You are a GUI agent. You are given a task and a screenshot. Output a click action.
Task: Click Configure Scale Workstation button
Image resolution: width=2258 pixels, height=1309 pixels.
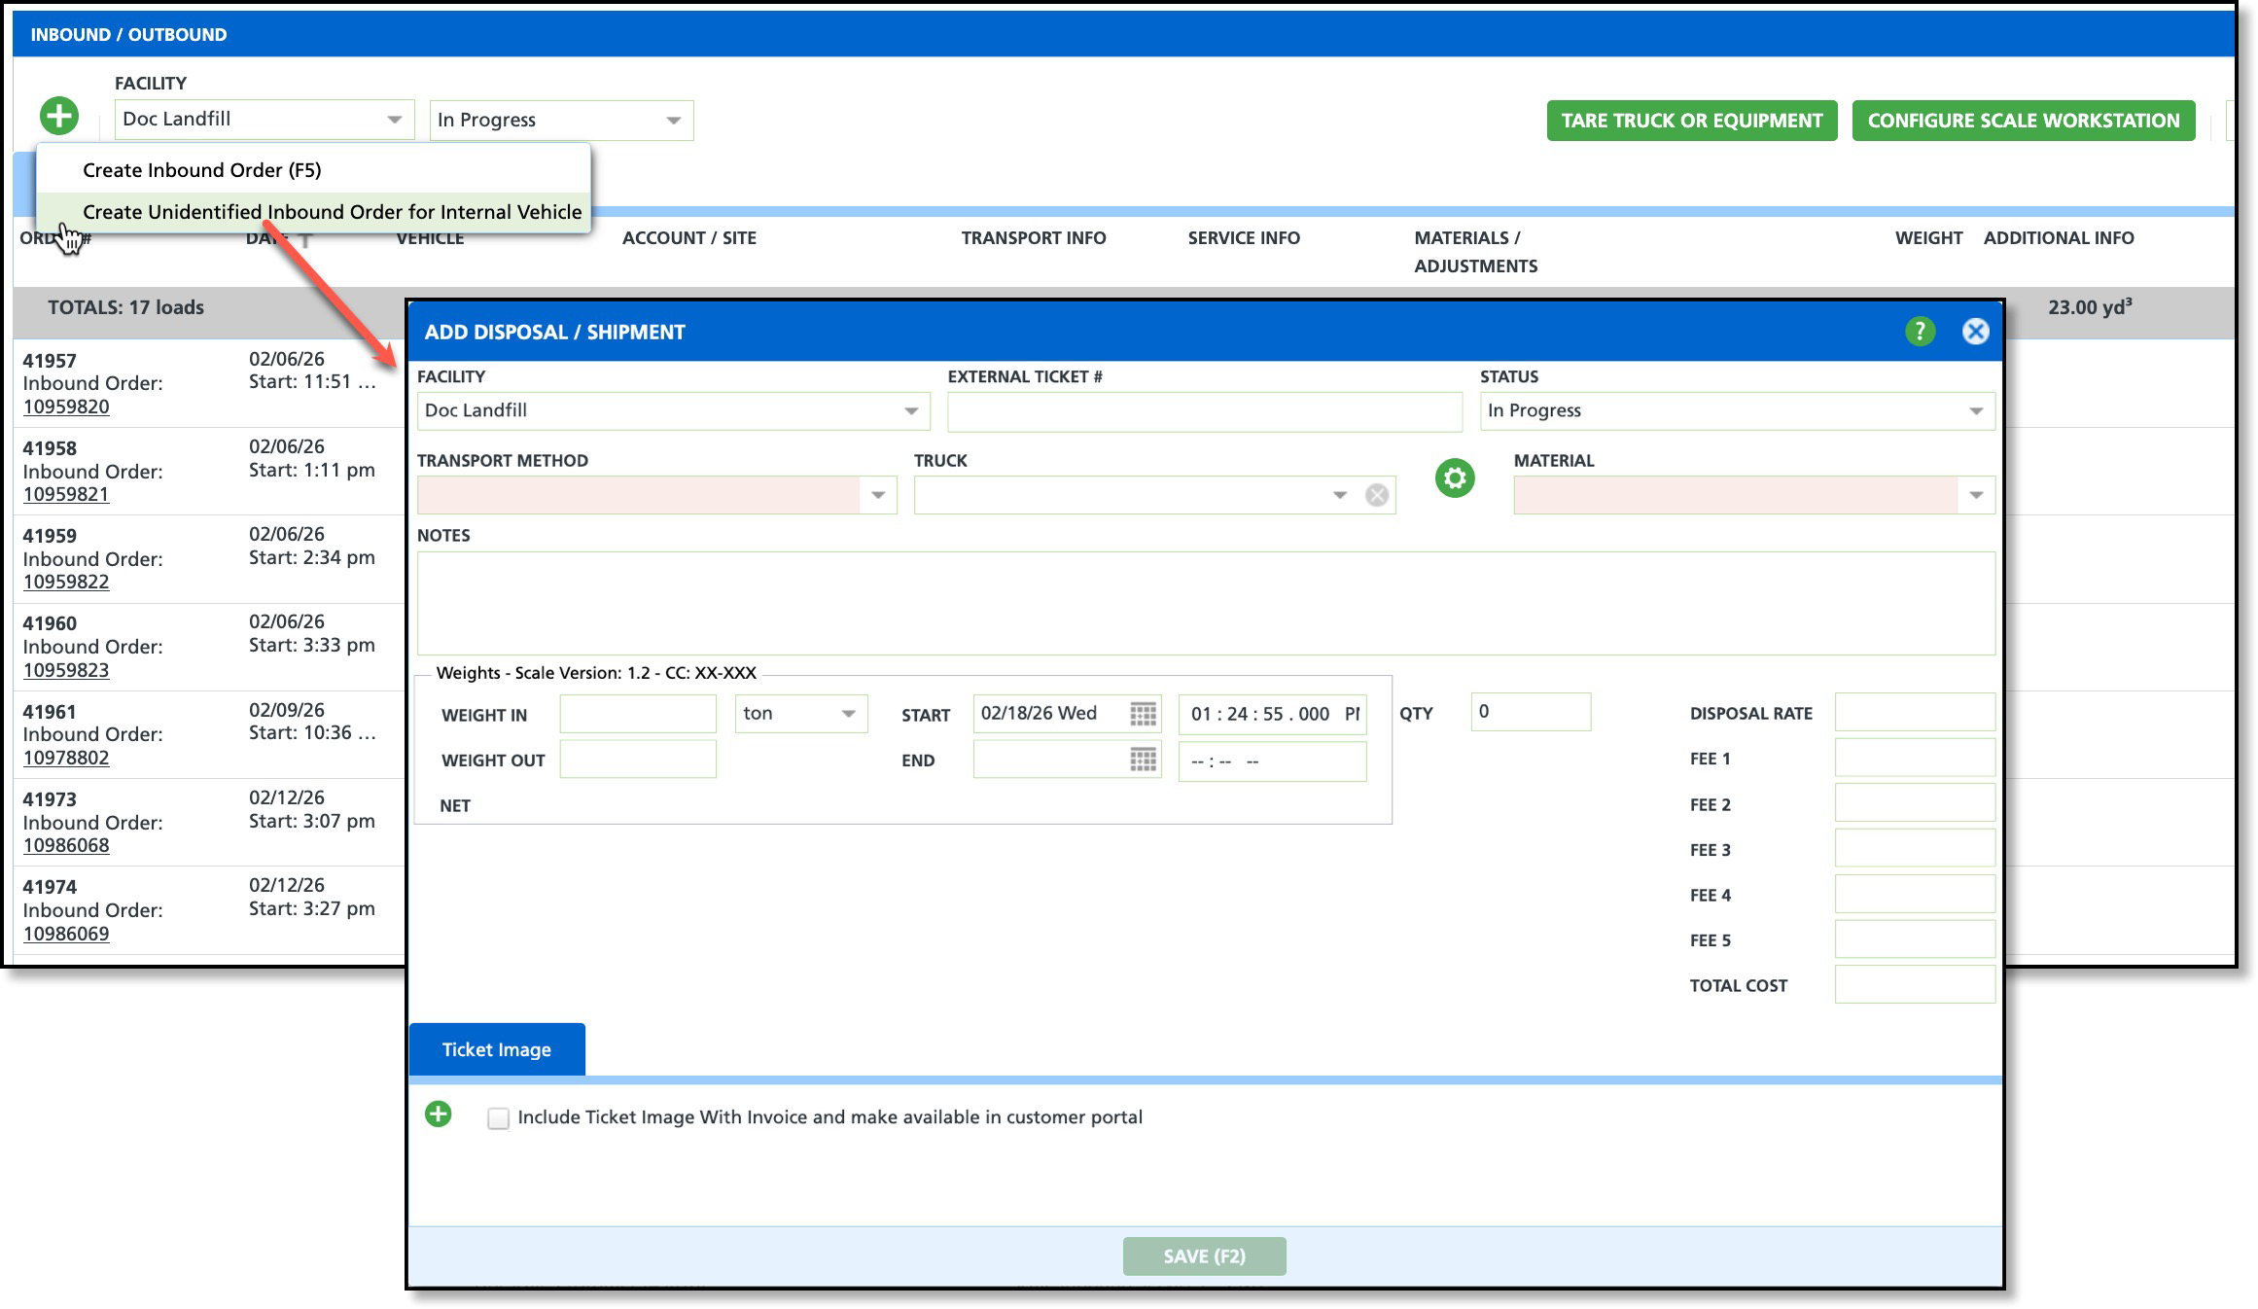coord(2023,121)
